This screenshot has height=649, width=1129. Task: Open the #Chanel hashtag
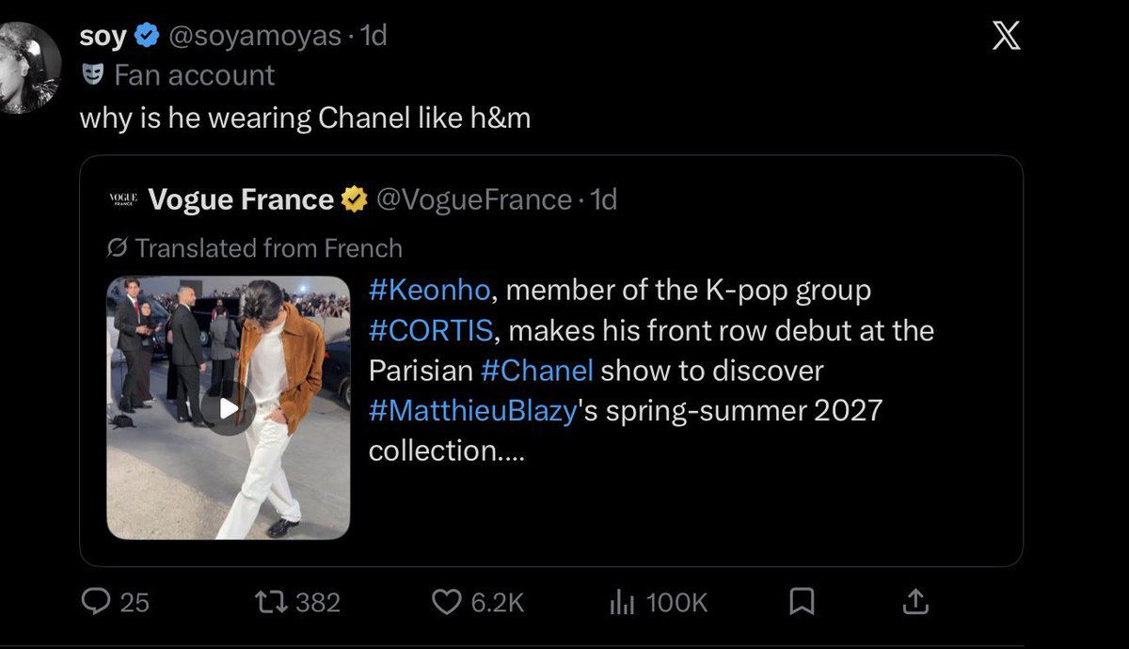tap(537, 371)
